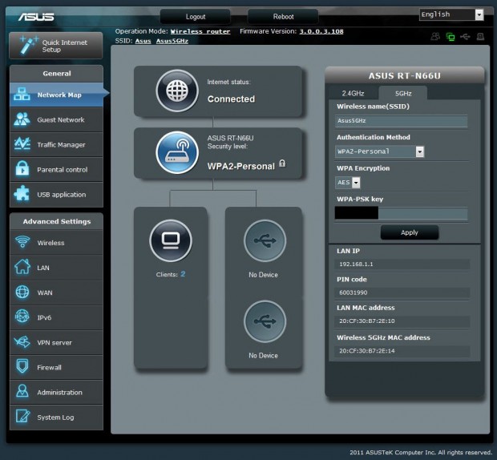This screenshot has width=497, height=460.
Task: Click LAN MAC address 20:CF:30:B7:2E:10
Action: pyautogui.click(x=366, y=321)
